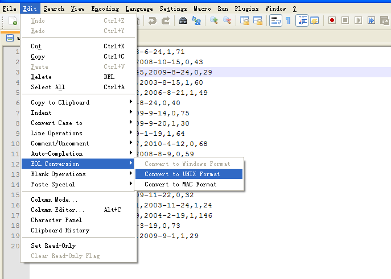Click the Find binoculars toolbar icon
391x279 pixels.
click(183, 21)
